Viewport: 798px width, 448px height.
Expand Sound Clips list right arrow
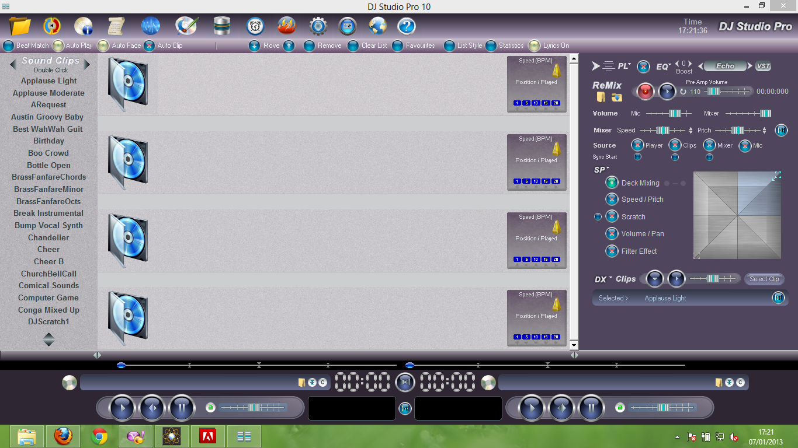(x=87, y=64)
